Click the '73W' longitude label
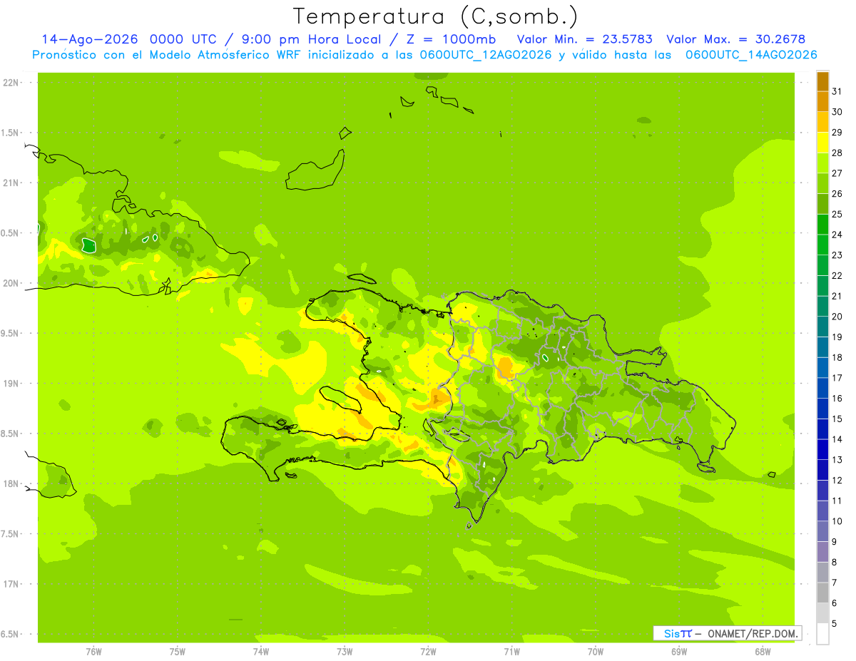Image resolution: width=856 pixels, height=661 pixels. [x=345, y=652]
